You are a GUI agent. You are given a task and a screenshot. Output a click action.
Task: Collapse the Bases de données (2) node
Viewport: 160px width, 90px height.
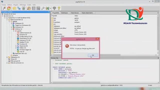7,19
